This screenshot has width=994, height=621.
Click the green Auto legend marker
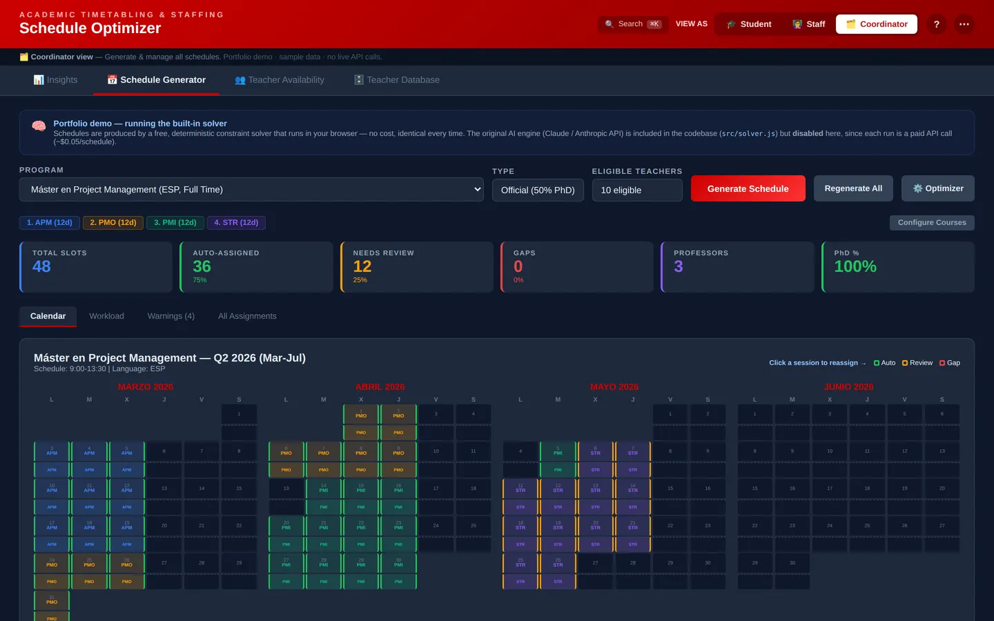877,363
